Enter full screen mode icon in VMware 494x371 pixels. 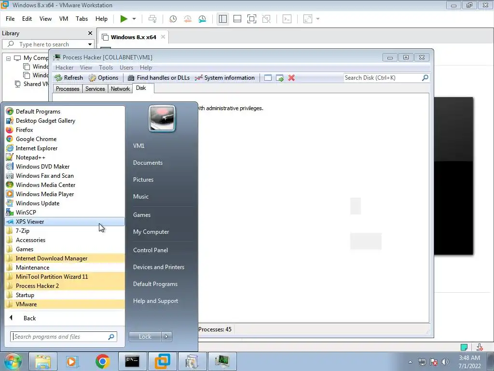(x=252, y=19)
